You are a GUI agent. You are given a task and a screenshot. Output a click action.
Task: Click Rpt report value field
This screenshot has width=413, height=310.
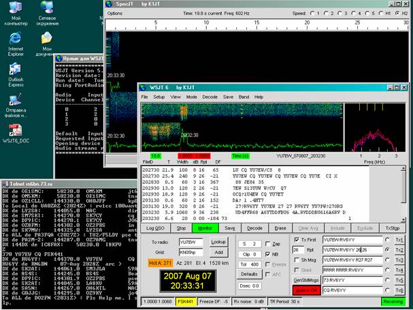pyautogui.click(x=298, y=249)
